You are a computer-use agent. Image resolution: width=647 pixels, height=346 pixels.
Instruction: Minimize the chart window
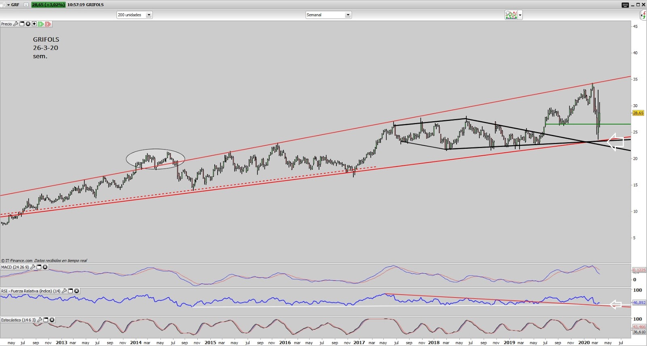pyautogui.click(x=632, y=5)
